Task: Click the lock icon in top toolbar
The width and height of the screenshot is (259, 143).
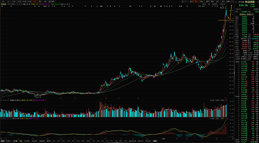Action: click(x=183, y=1)
